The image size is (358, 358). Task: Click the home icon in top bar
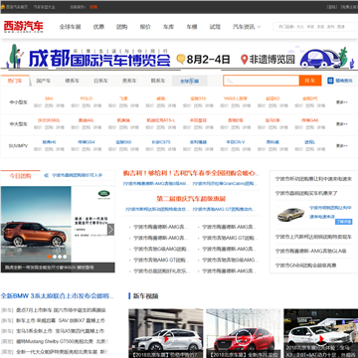(3, 7)
